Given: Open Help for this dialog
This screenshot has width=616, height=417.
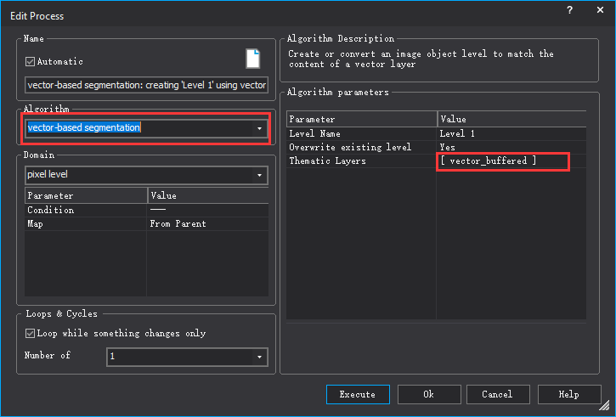Looking at the screenshot, I should pyautogui.click(x=568, y=394).
